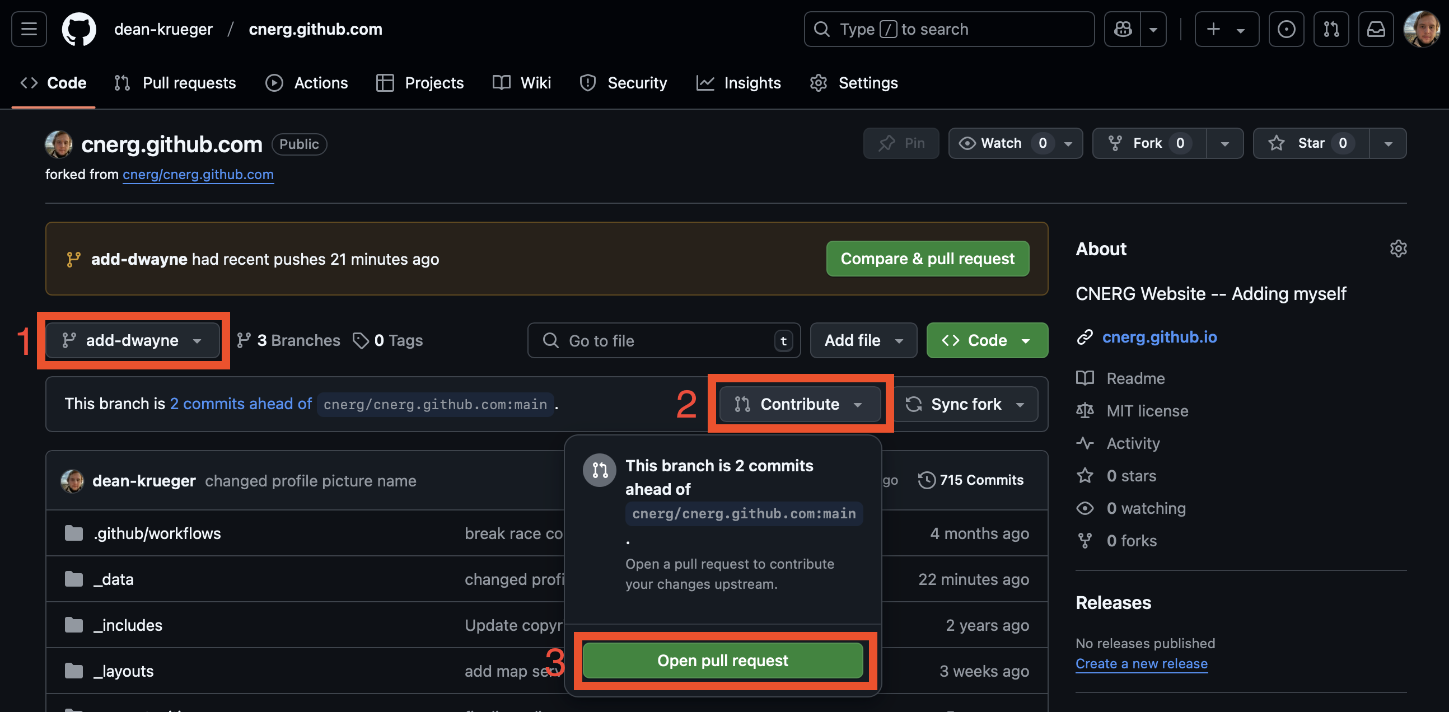Open the _layouts folder
The width and height of the screenshot is (1449, 712).
(x=123, y=671)
